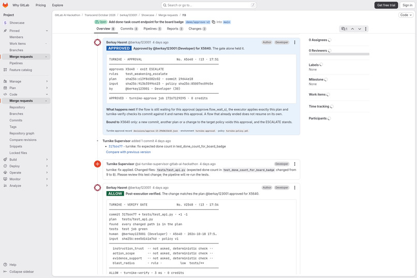This screenshot has height=278, width=417.
Task: Click the Deploy section icon
Action: [x=5, y=166]
